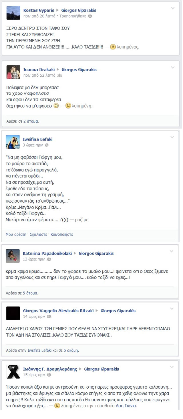This screenshot has height=419, width=183.
Task: Click audience icon beside 14 ώρες πριν
Action: pyautogui.click(x=49, y=317)
